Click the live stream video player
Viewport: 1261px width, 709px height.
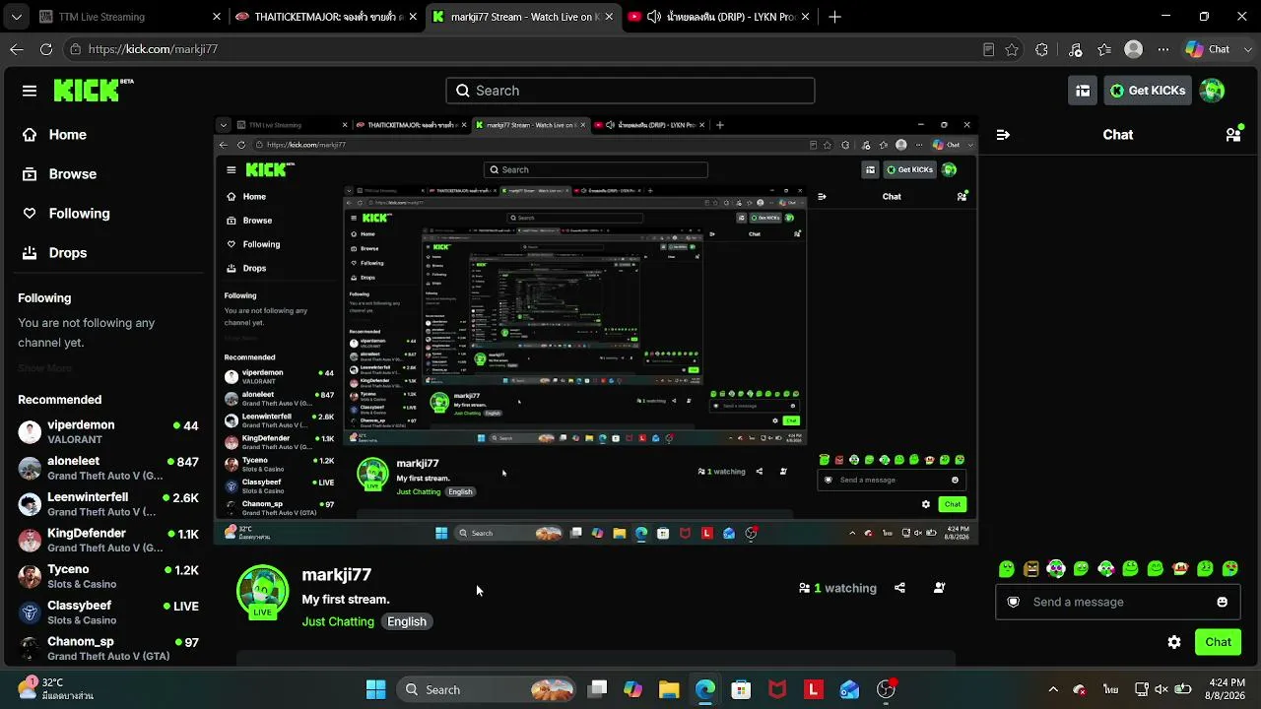point(596,331)
